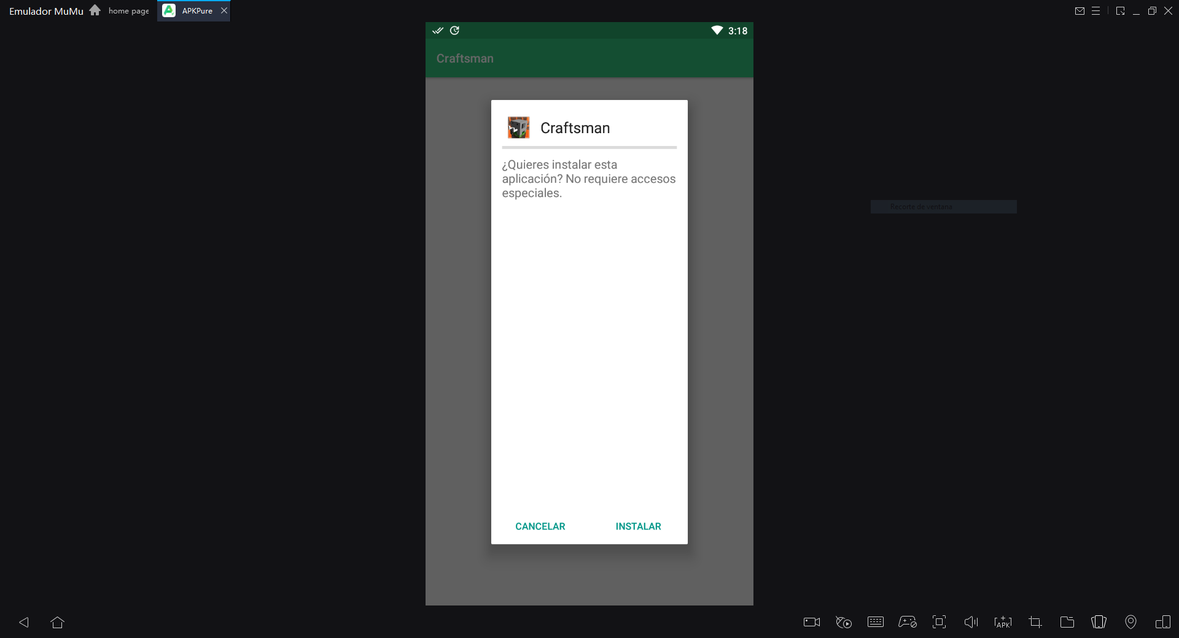The image size is (1179, 638).
Task: Click INSTALAR to install Craftsman
Action: pyautogui.click(x=638, y=526)
